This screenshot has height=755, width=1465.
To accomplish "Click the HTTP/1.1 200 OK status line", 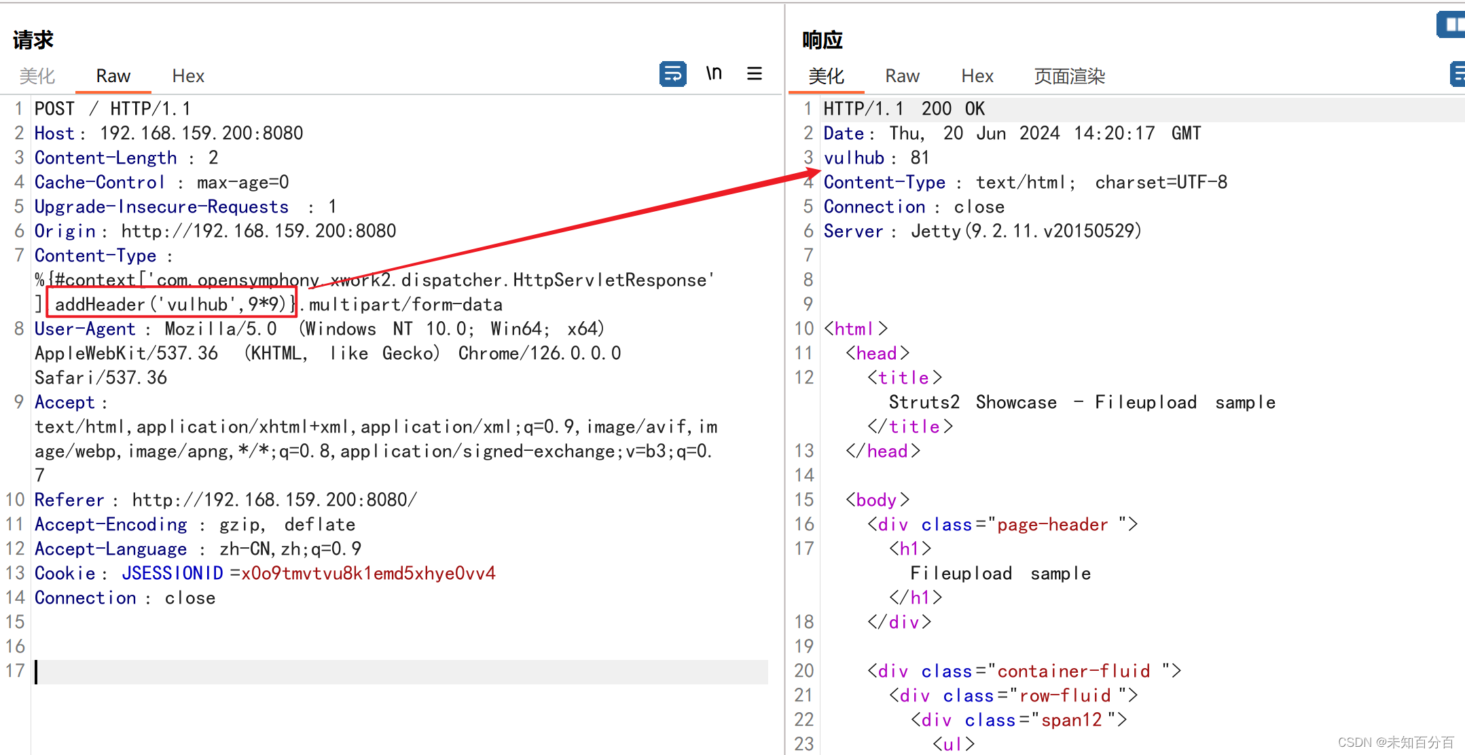I will 903,109.
